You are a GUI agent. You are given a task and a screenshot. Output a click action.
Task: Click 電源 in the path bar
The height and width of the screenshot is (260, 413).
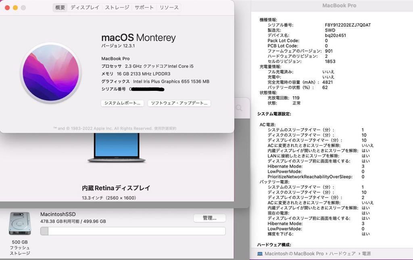pyautogui.click(x=366, y=254)
